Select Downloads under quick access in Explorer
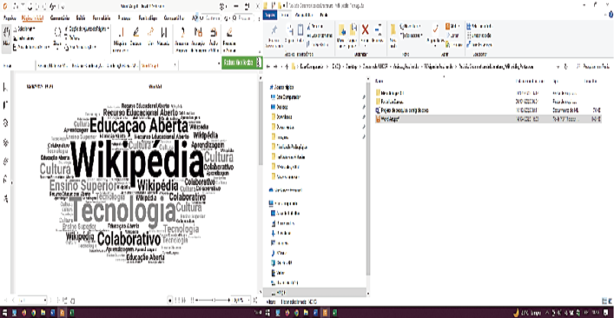Screen dimensions: 614x318 point(284,116)
